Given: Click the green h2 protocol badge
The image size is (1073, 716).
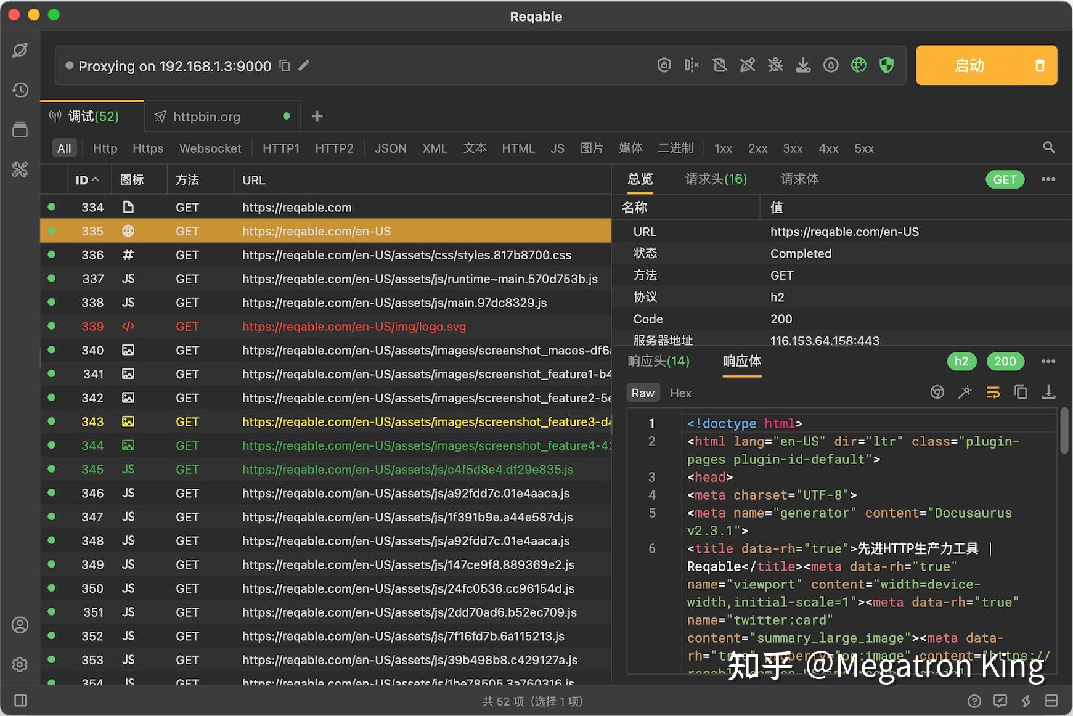Looking at the screenshot, I should [961, 361].
